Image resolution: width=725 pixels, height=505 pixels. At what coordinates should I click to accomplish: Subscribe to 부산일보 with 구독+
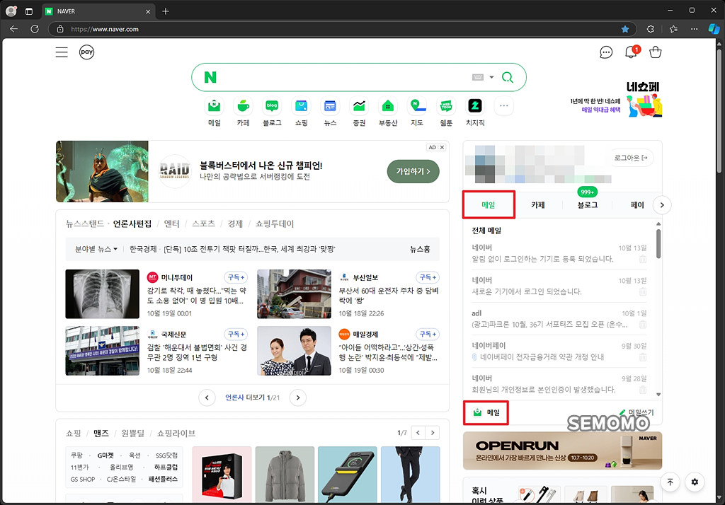[x=428, y=277]
